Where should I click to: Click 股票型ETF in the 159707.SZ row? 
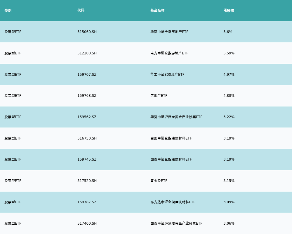pyautogui.click(x=13, y=75)
